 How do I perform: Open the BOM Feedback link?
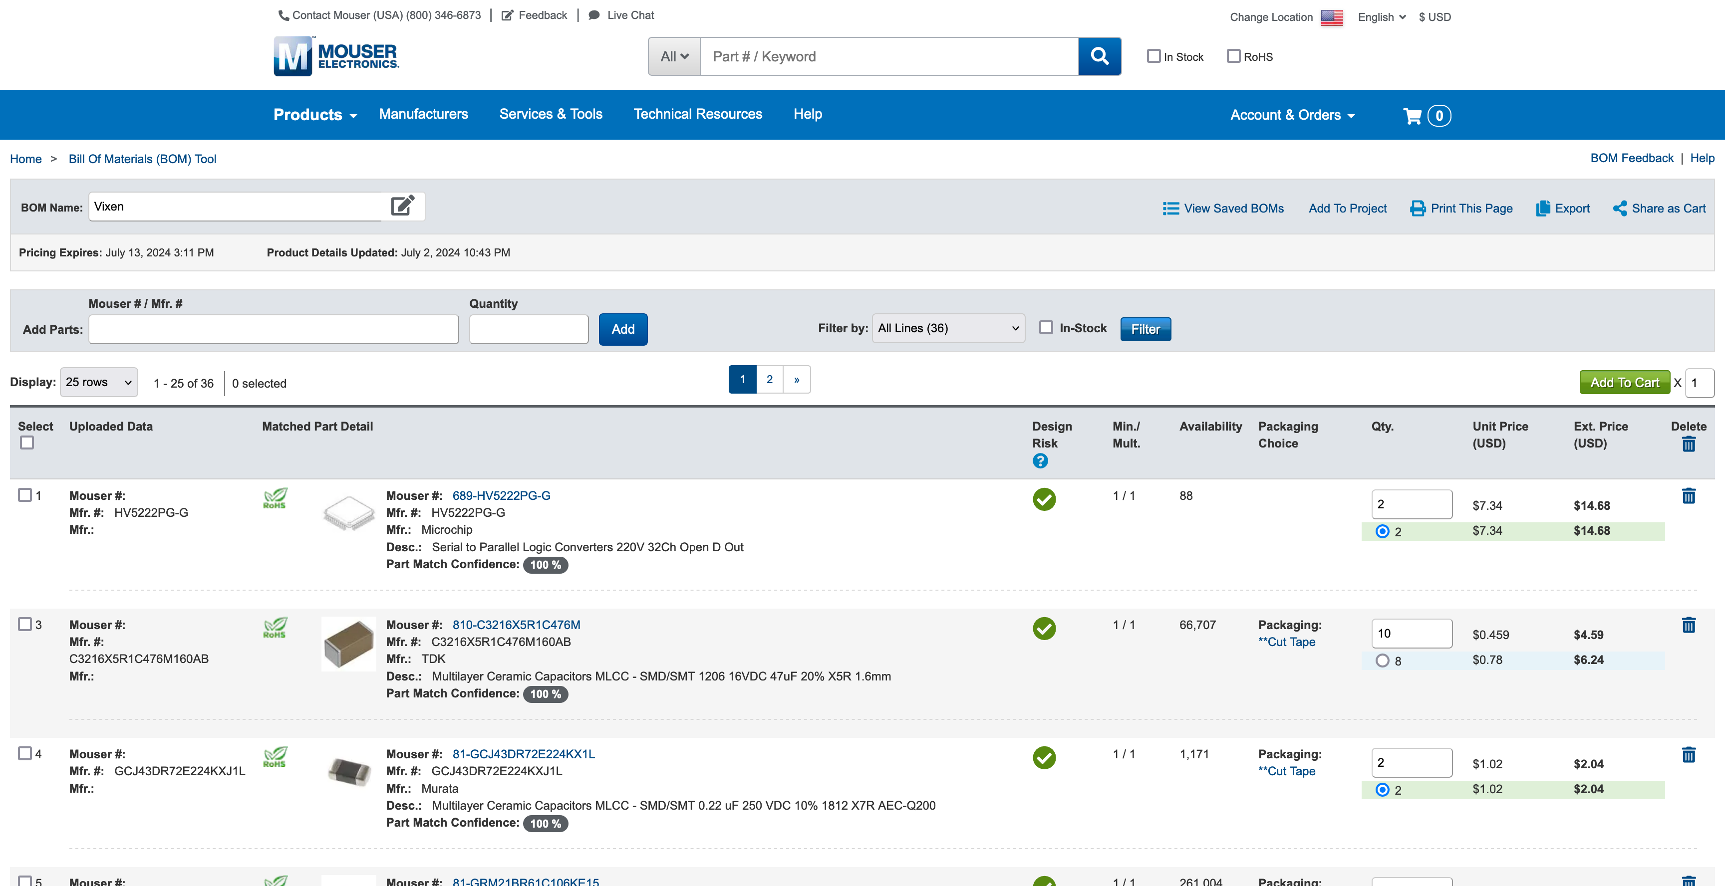(x=1631, y=158)
